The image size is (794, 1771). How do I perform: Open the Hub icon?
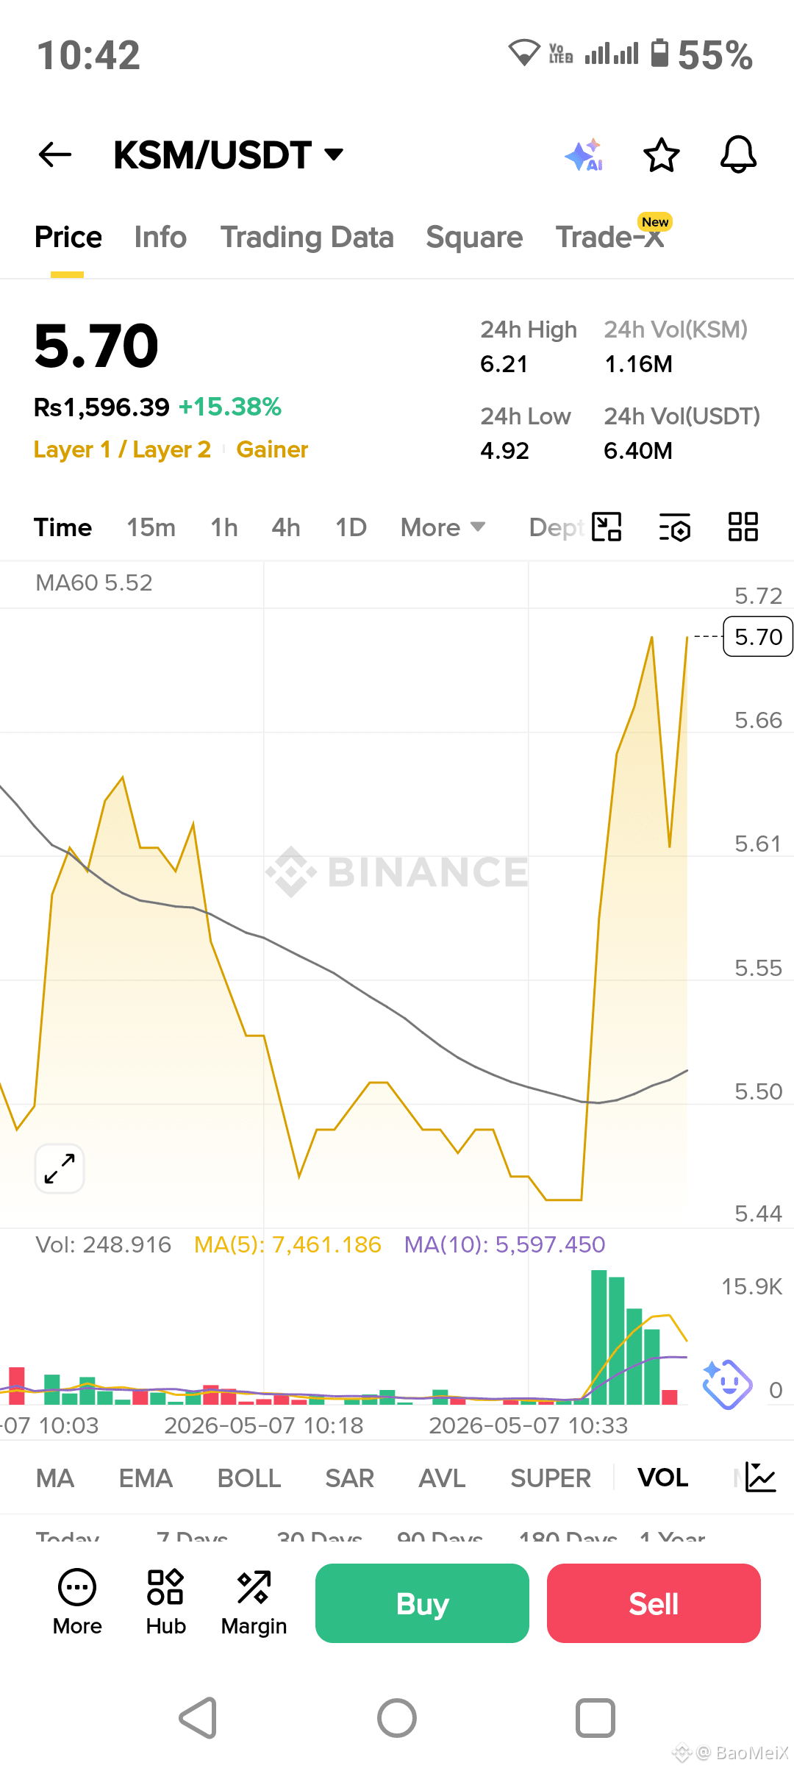click(165, 1603)
